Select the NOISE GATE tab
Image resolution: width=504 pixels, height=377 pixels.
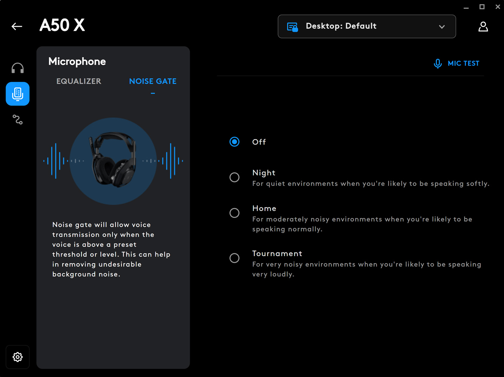coord(153,81)
